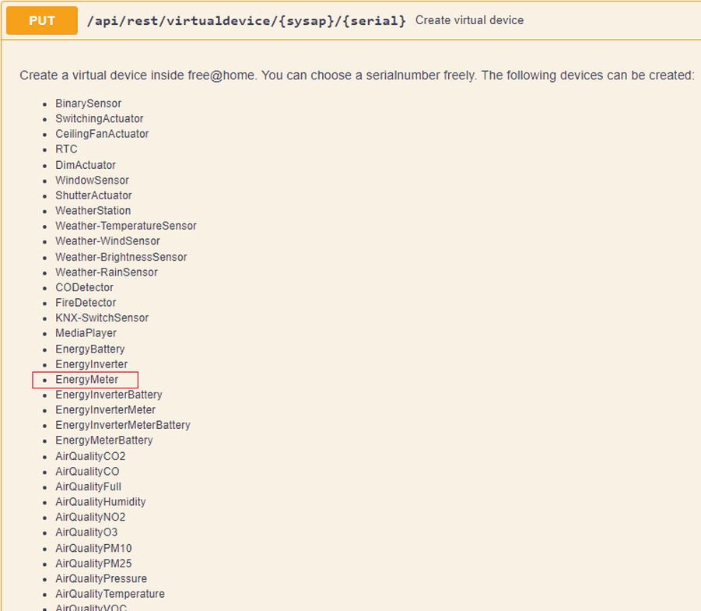The image size is (701, 611).
Task: Select Weather-BrightnessSensor entry
Action: point(121,257)
